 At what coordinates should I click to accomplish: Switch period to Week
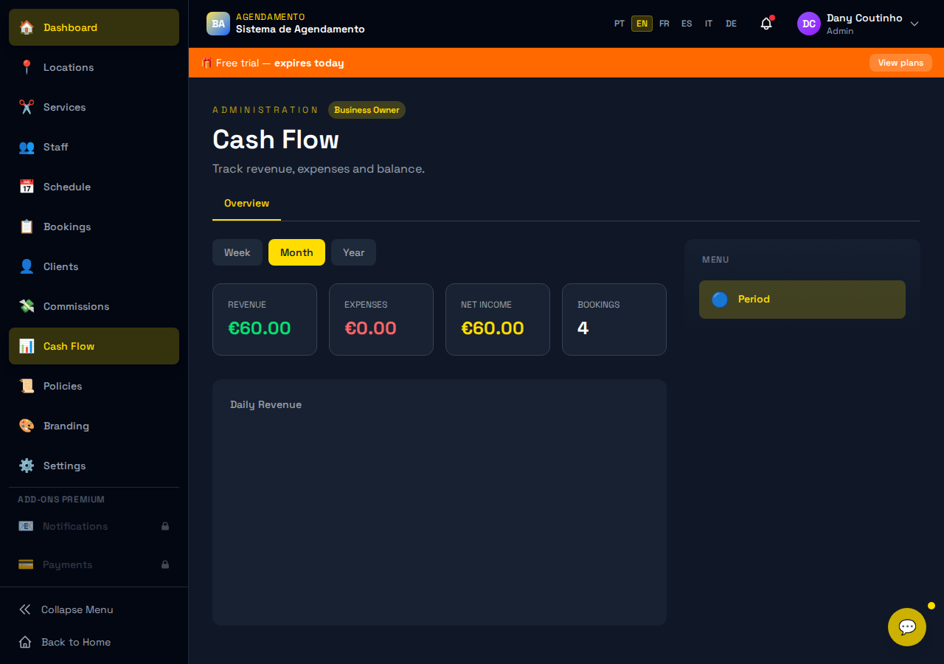coord(237,252)
